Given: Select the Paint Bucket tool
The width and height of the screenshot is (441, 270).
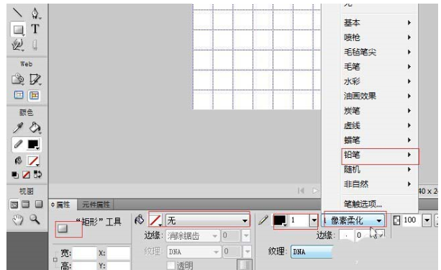Looking at the screenshot, I should tap(35, 128).
